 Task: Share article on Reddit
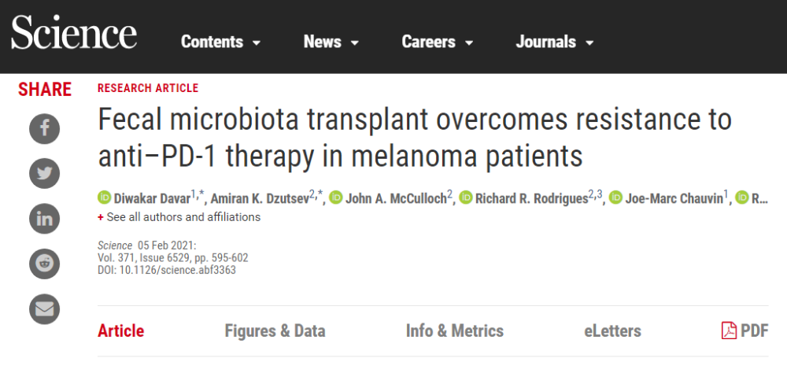[x=44, y=263]
